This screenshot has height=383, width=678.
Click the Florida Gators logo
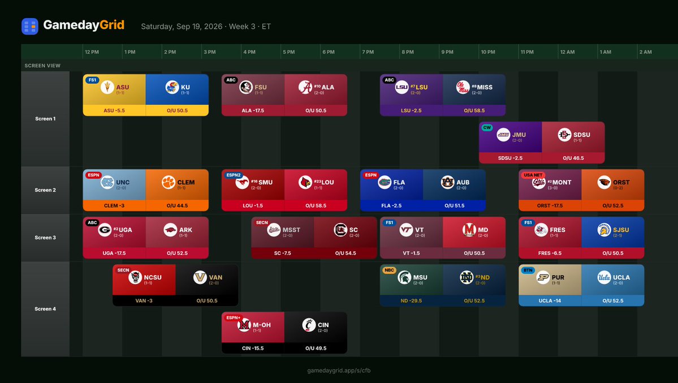385,182
